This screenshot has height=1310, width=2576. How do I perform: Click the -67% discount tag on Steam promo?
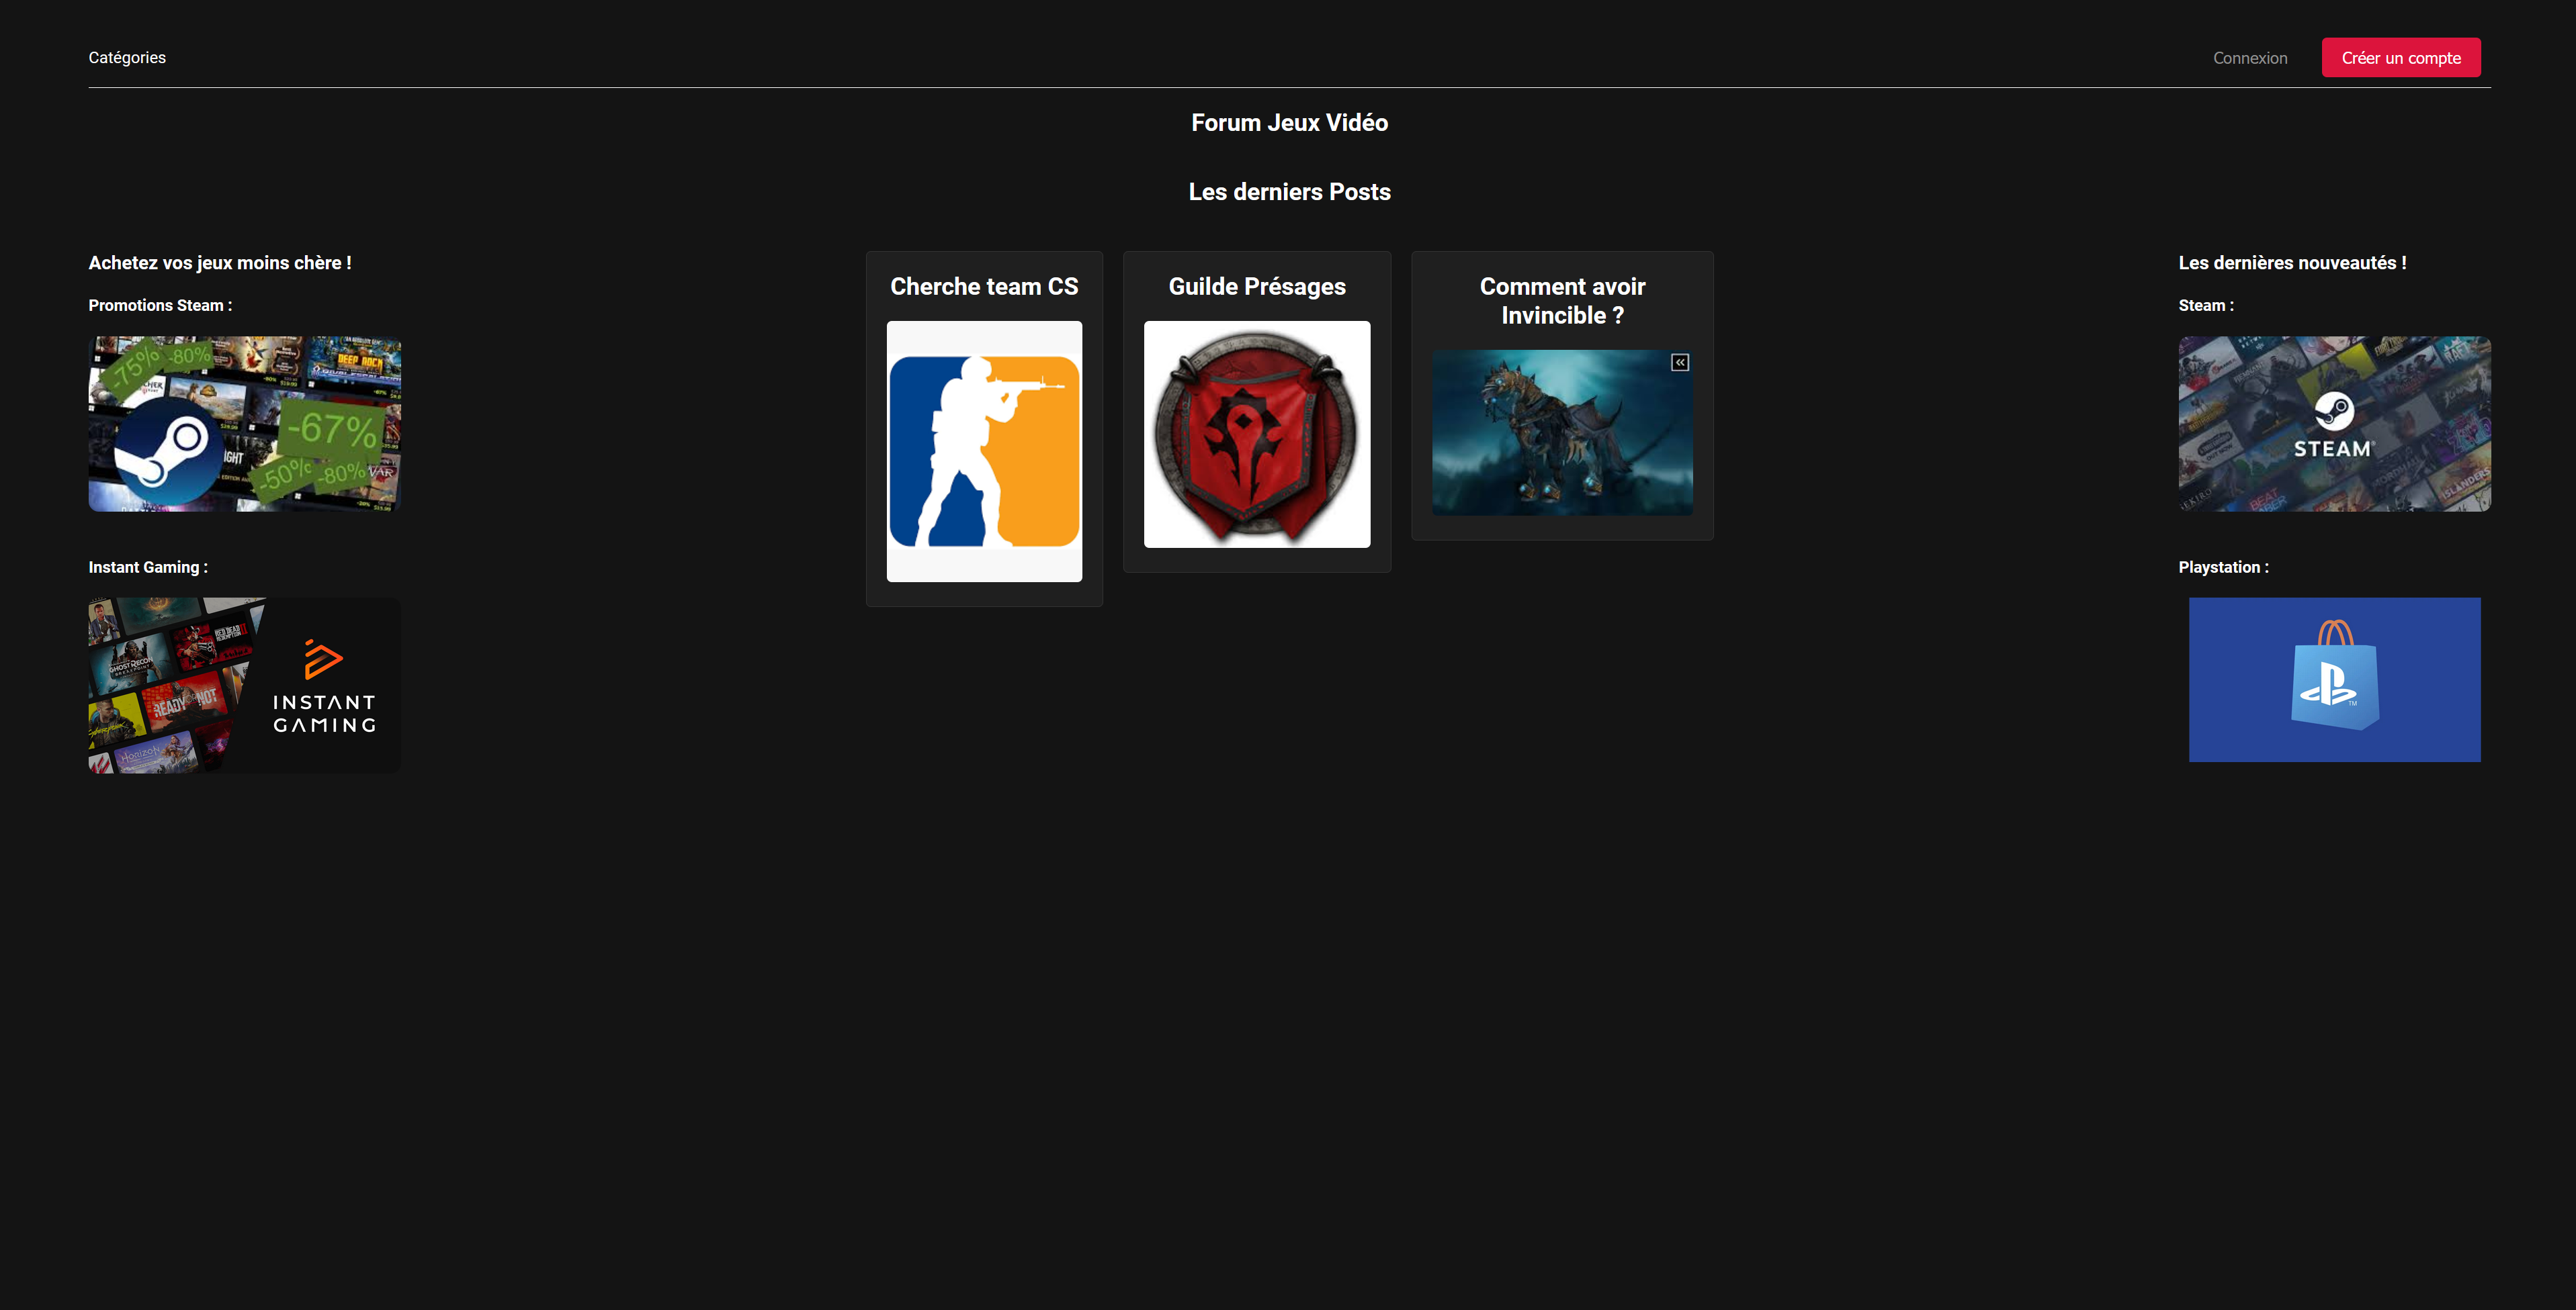click(333, 430)
